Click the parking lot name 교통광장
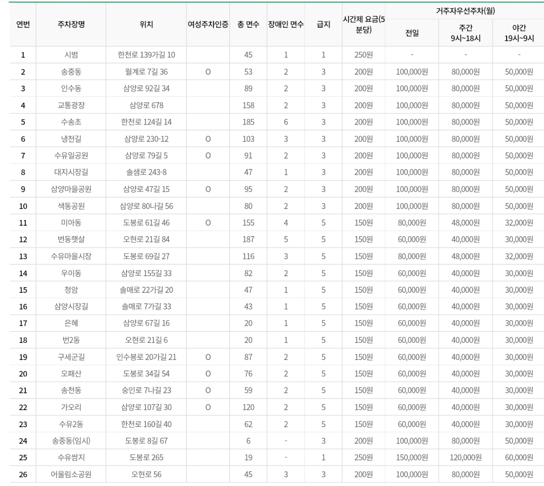This screenshot has width=544, height=486. pyautogui.click(x=71, y=105)
